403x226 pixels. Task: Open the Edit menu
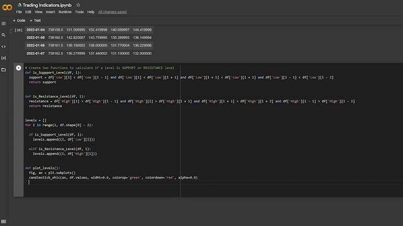click(x=28, y=12)
